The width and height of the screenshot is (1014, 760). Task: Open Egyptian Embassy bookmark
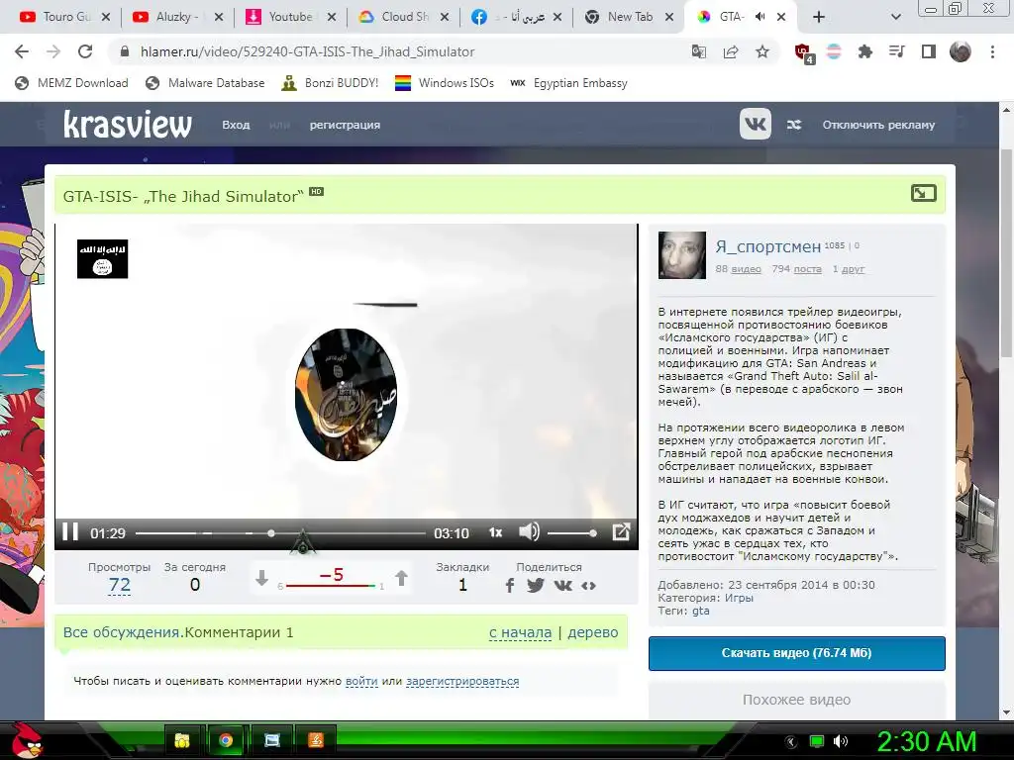pyautogui.click(x=569, y=83)
